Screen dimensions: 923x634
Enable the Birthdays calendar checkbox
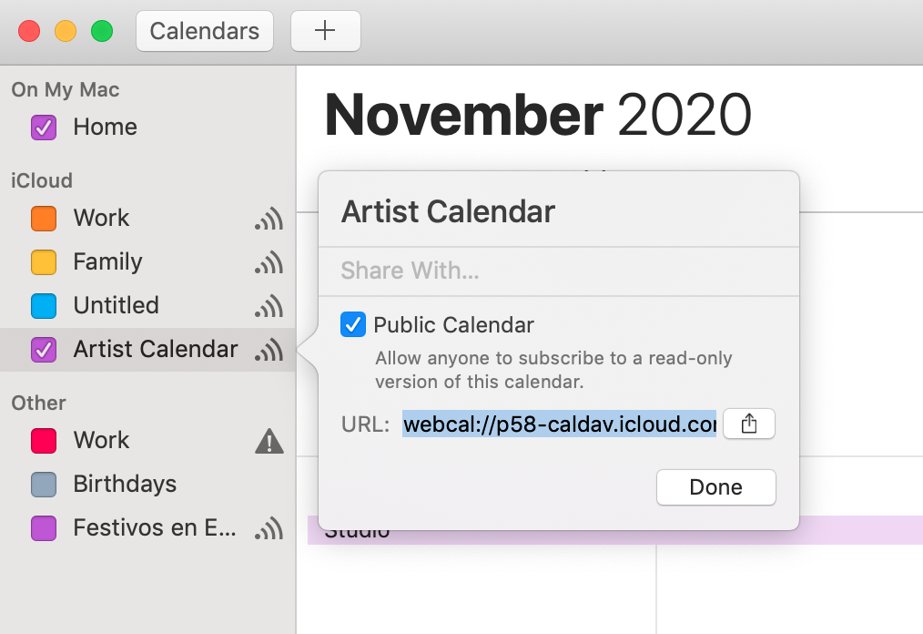pos(44,485)
